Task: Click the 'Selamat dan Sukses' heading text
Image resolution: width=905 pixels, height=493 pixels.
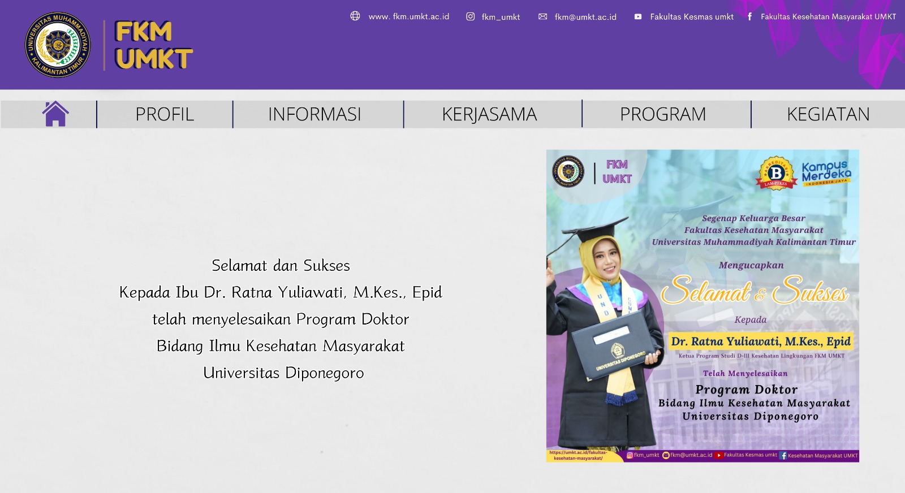Action: (x=281, y=265)
